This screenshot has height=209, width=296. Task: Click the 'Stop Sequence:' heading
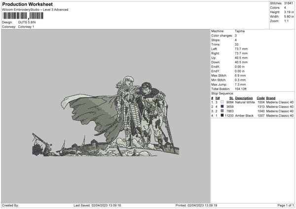222,93
